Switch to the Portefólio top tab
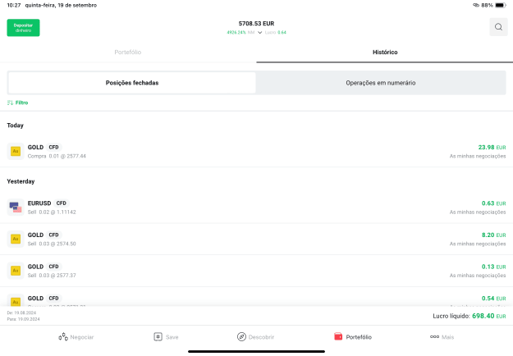This screenshot has width=513, height=356. point(128,52)
